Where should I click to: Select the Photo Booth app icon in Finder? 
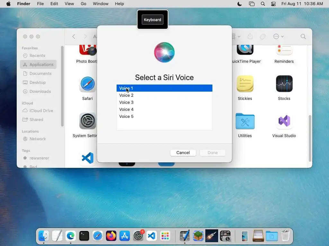click(88, 50)
